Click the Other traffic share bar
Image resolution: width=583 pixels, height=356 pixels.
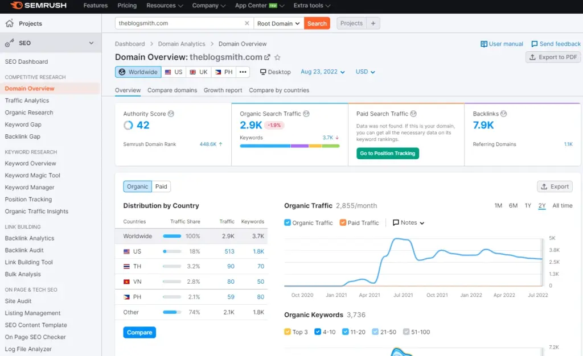click(172, 312)
